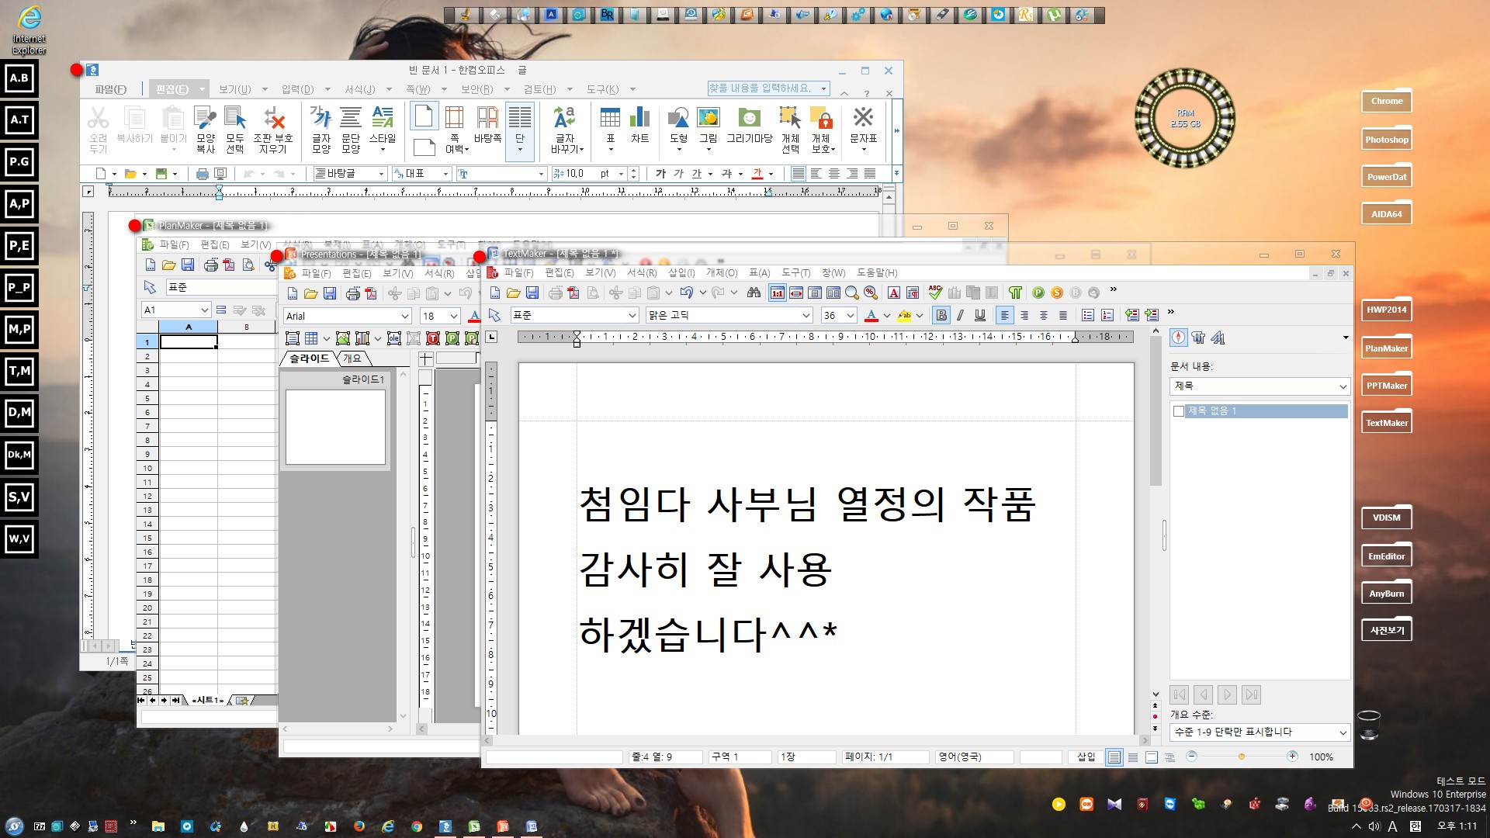Toggle left alignment in TextMaker format bar
Viewport: 1490px width, 838px height.
[x=1005, y=315]
